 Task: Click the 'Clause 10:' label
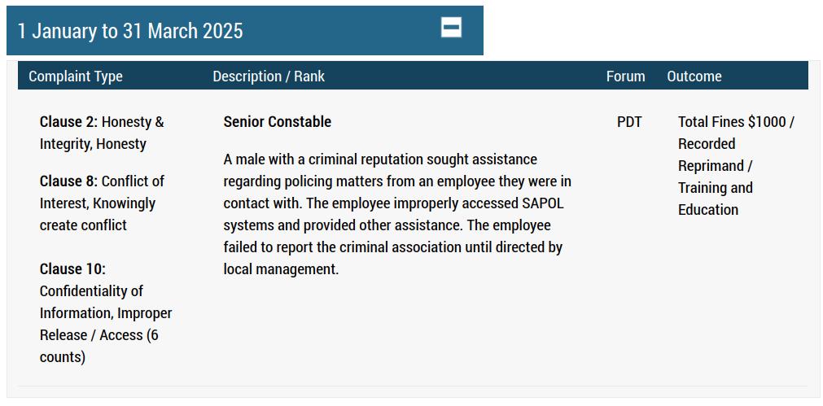pyautogui.click(x=72, y=269)
